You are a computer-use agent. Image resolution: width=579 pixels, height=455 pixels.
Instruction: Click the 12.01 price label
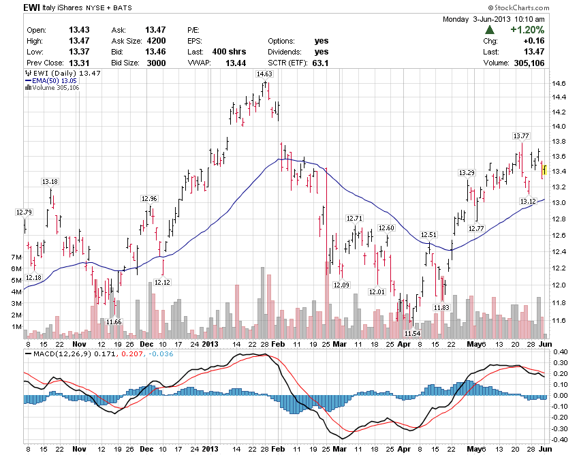point(377,292)
